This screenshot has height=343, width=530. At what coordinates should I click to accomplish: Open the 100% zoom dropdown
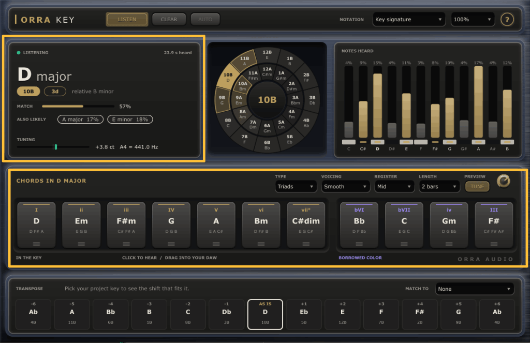coord(473,19)
